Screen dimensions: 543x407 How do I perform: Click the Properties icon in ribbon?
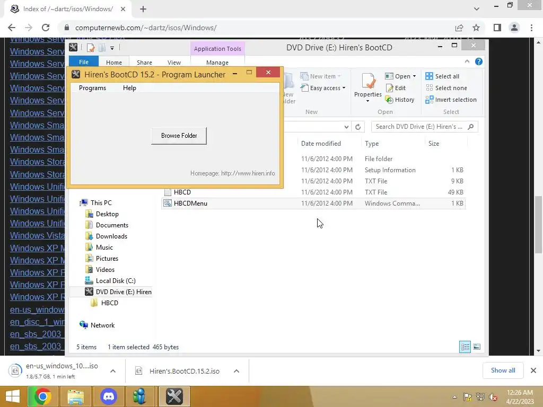(x=368, y=81)
